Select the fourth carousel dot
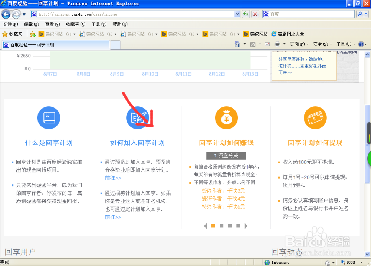Screen dimensions: 371x266 pos(238,226)
